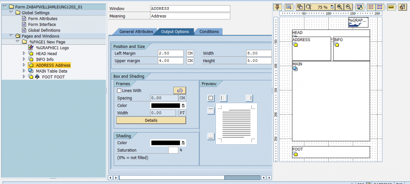Click the outer frame box icon in Preview
The width and height of the screenshot is (410, 184).
211,98
